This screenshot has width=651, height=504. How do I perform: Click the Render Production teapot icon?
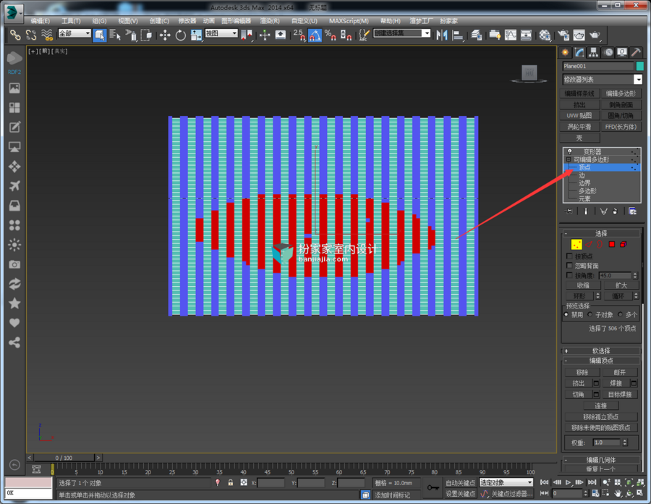coord(595,35)
